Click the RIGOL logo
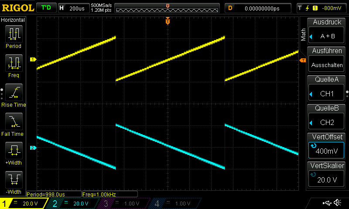This screenshot has height=209, width=349. point(18,8)
